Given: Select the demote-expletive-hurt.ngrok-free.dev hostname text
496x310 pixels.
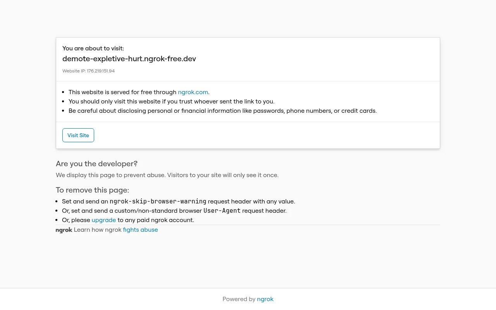Looking at the screenshot, I should click(x=129, y=59).
